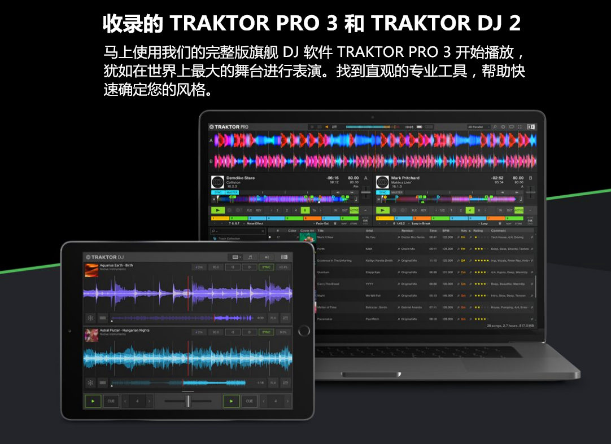This screenshot has height=444, width=611.
Task: Toggle the ACTIVE loop button on deck A
Action: [x=354, y=210]
